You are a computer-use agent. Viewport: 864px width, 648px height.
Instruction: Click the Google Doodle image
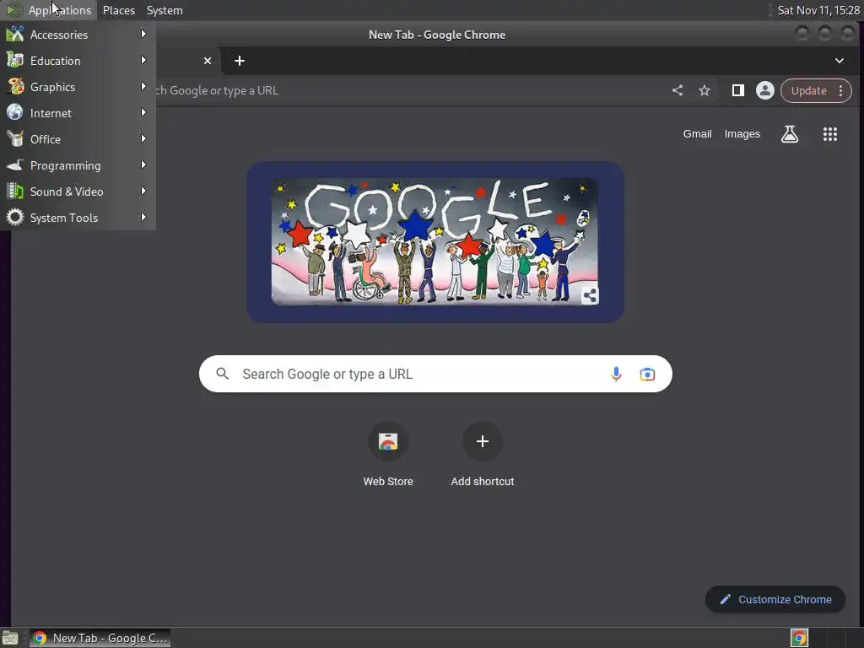[x=435, y=241]
